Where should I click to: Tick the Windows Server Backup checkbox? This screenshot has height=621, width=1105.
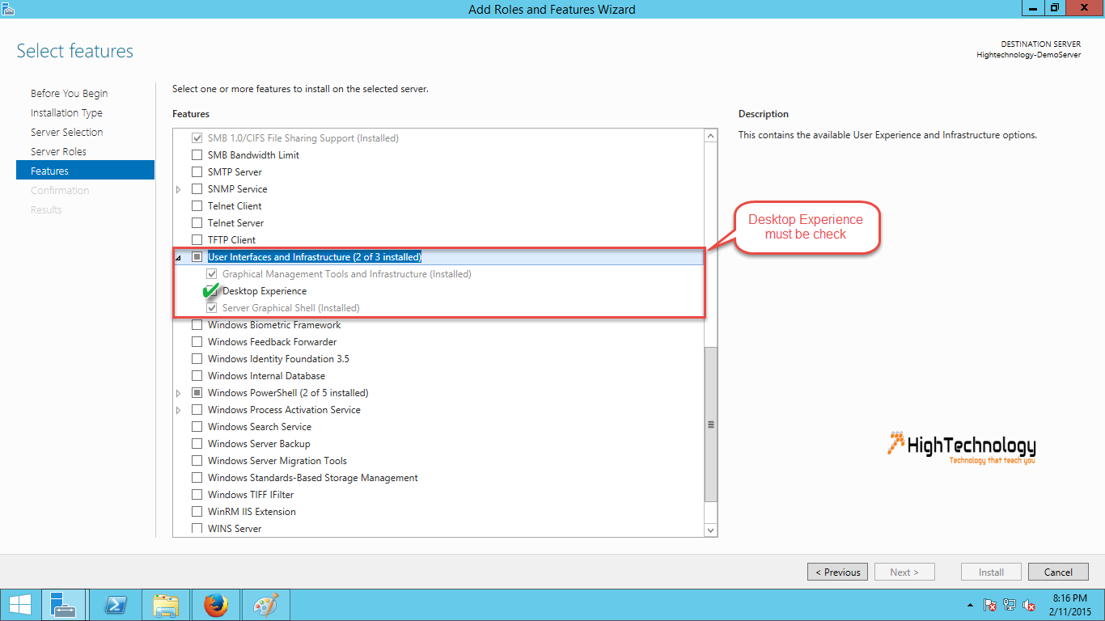point(197,444)
